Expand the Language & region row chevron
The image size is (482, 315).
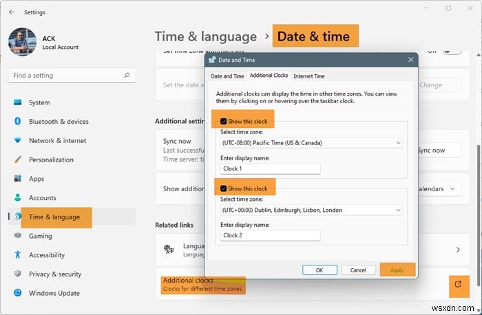(x=458, y=250)
